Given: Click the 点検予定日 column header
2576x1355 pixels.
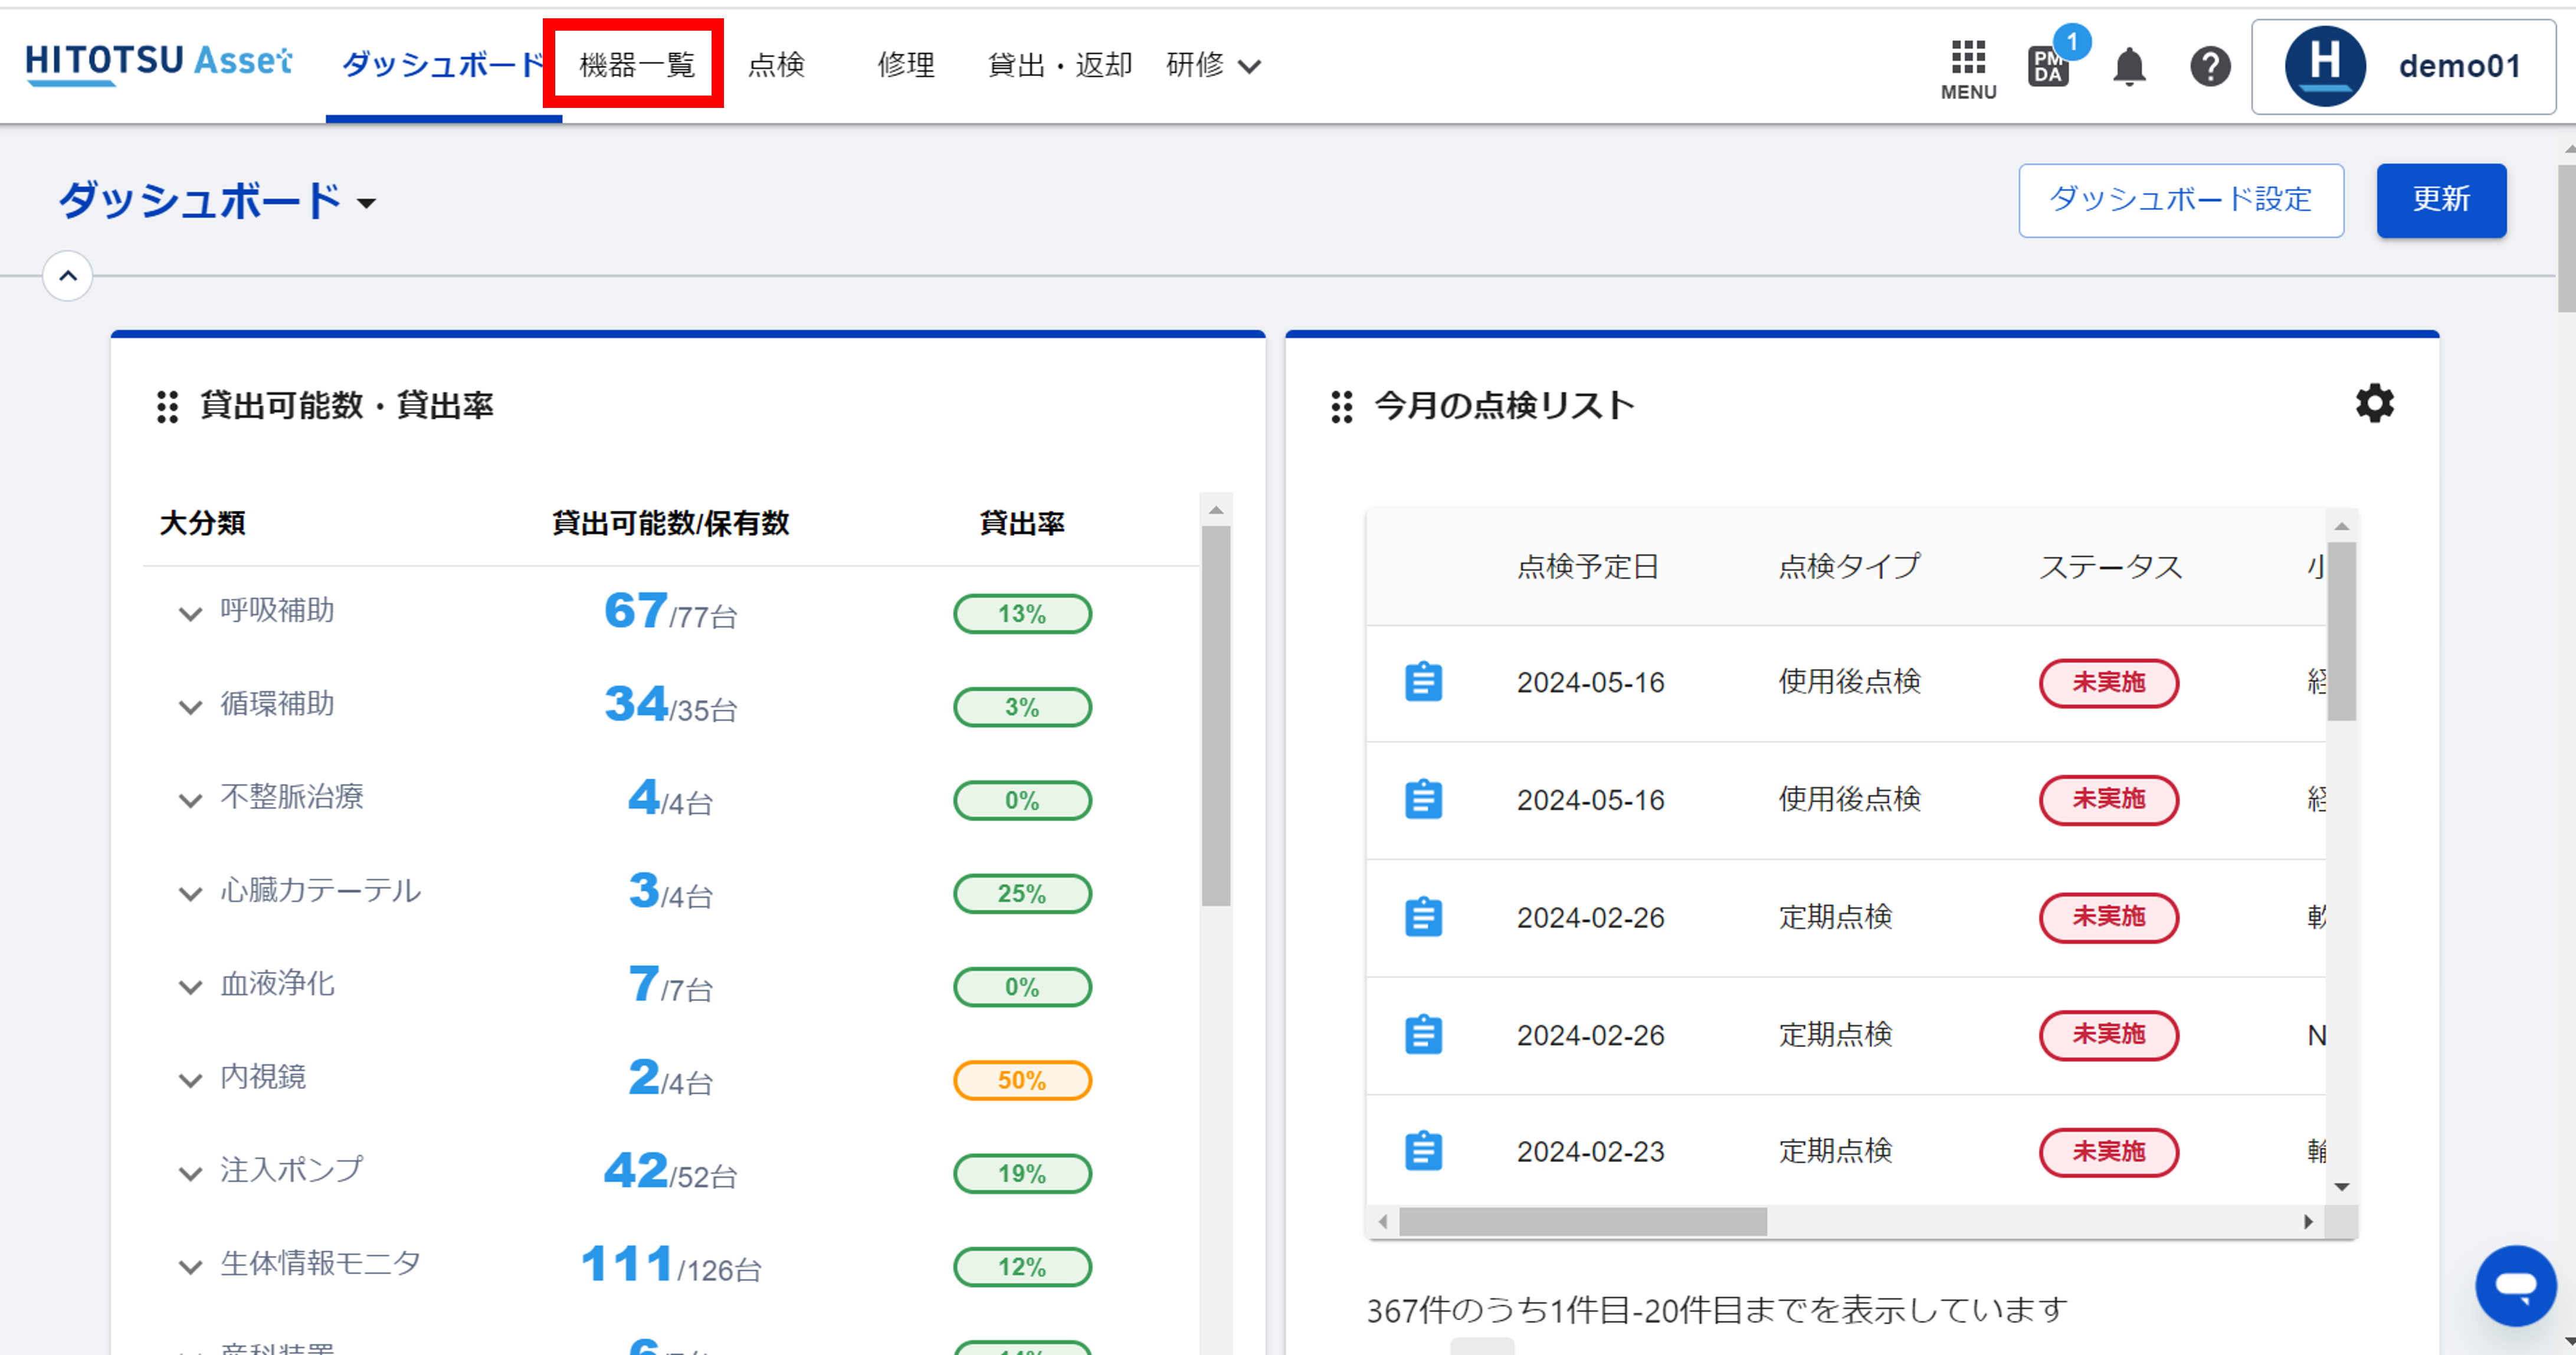Looking at the screenshot, I should tap(1588, 567).
